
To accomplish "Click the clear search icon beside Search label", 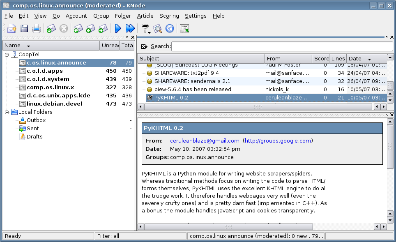I will click(x=144, y=46).
